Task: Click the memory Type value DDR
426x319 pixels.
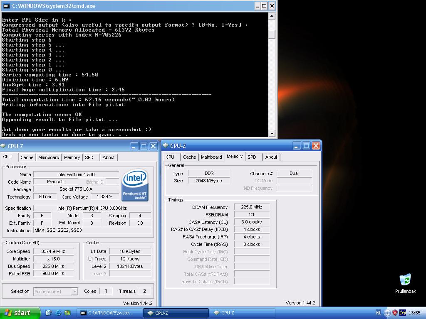Action: (209, 173)
